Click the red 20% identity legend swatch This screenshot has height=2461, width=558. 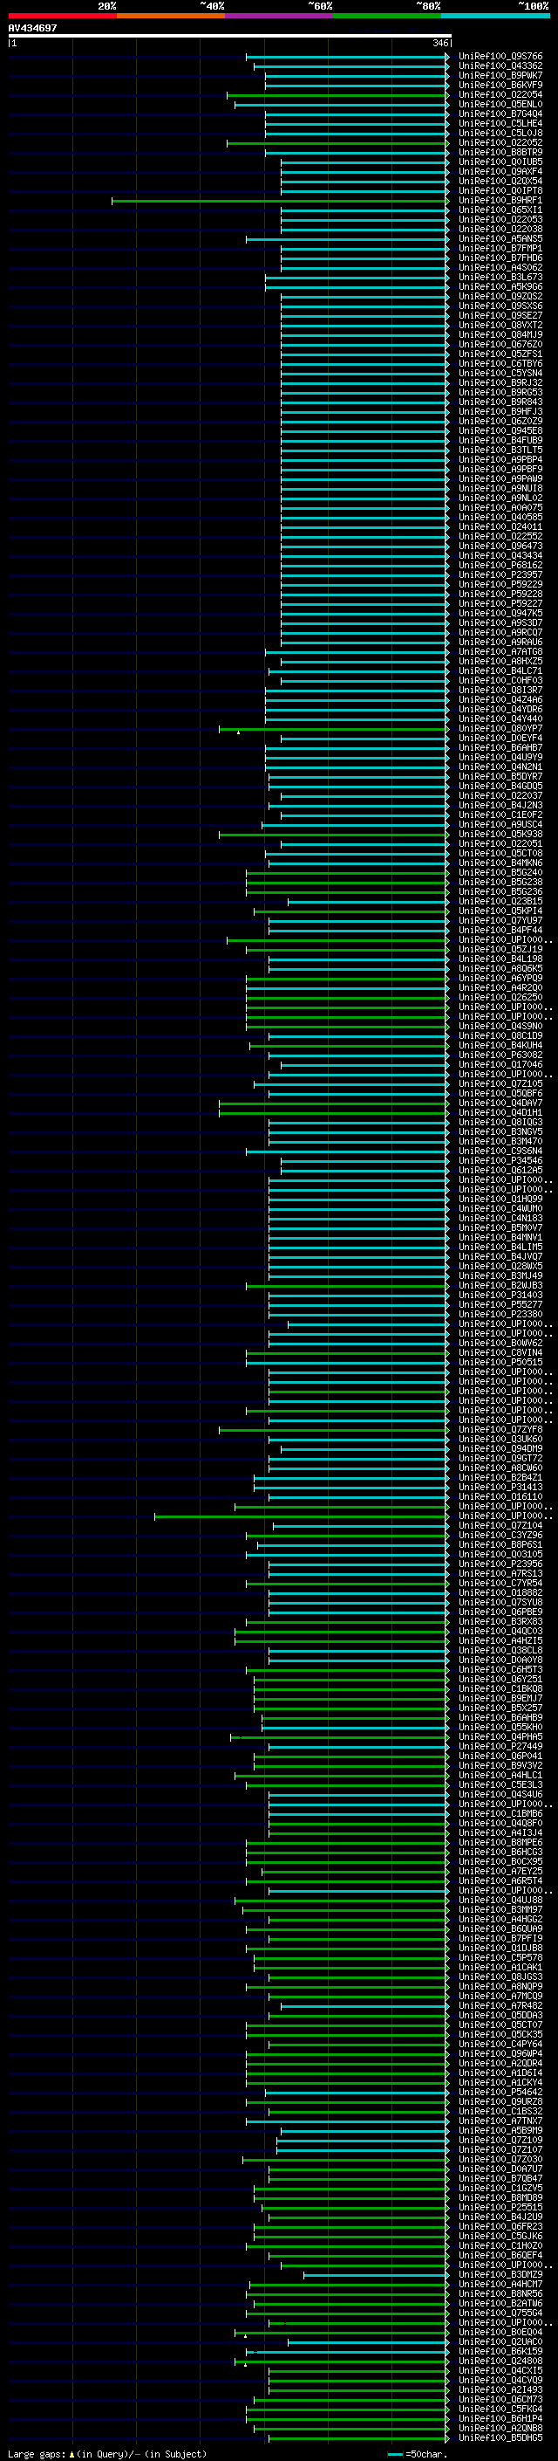pos(62,16)
